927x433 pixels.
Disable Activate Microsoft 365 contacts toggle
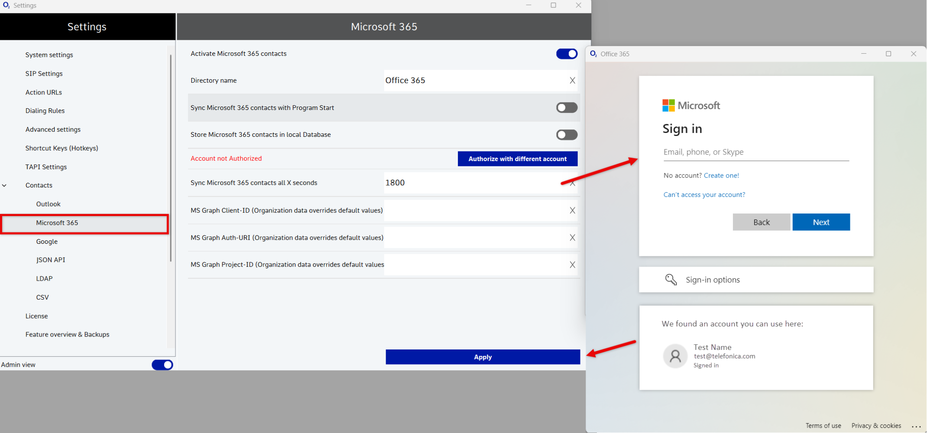pos(567,54)
